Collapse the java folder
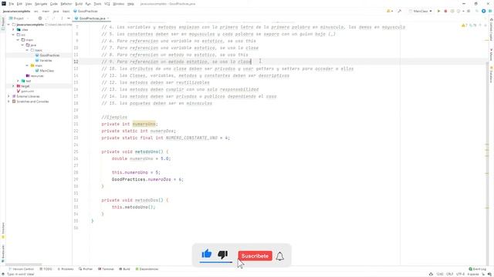 click(22, 45)
